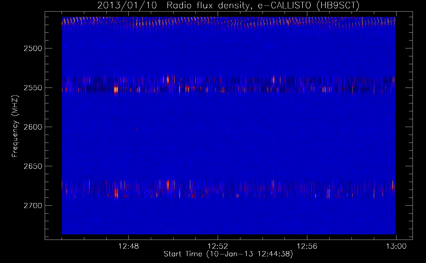
Task: Click the 2600 frequency tick label
Action: pyautogui.click(x=33, y=127)
